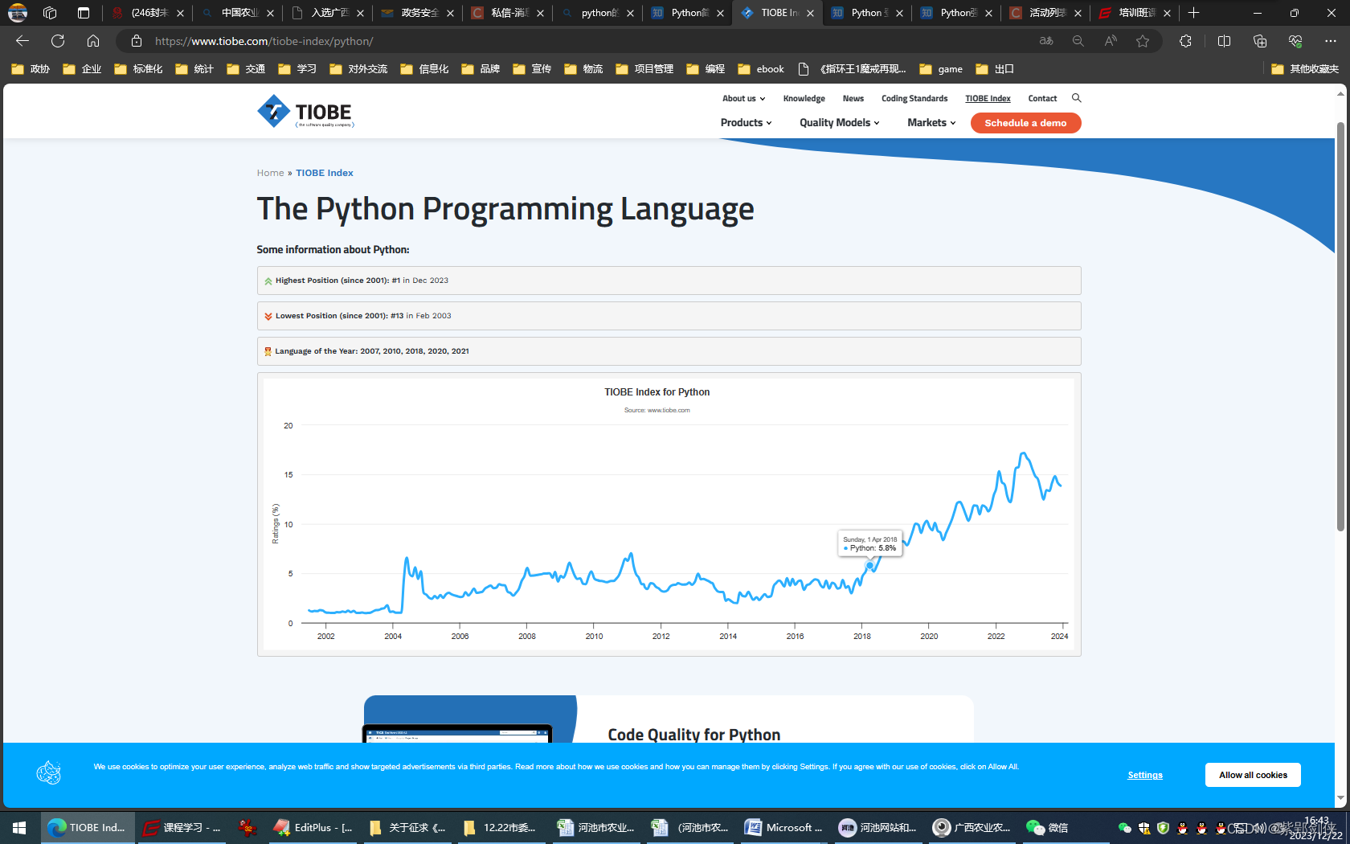This screenshot has width=1350, height=844.
Task: Open the Edge settings and more menu
Action: (x=1331, y=41)
